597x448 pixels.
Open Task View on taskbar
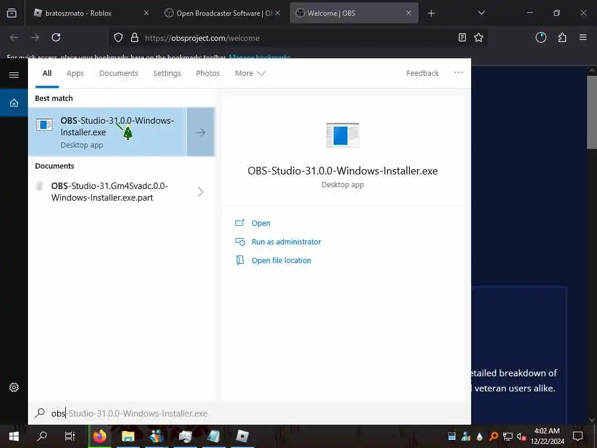click(70, 436)
